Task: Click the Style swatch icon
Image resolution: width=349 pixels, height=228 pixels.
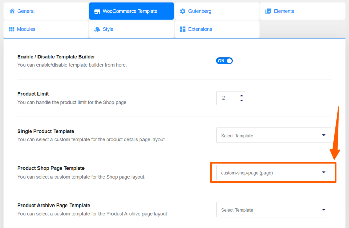Action: pyautogui.click(x=97, y=29)
